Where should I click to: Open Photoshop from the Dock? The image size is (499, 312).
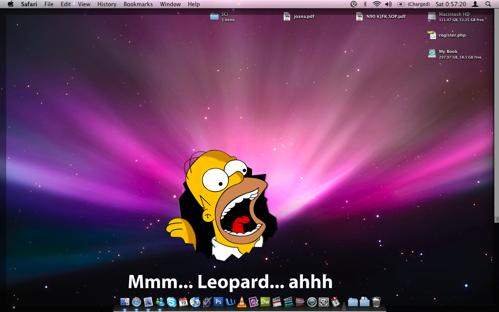218,302
